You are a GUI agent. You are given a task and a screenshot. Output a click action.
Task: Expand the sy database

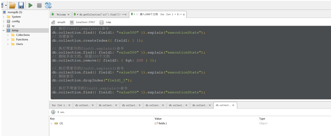click(4, 26)
